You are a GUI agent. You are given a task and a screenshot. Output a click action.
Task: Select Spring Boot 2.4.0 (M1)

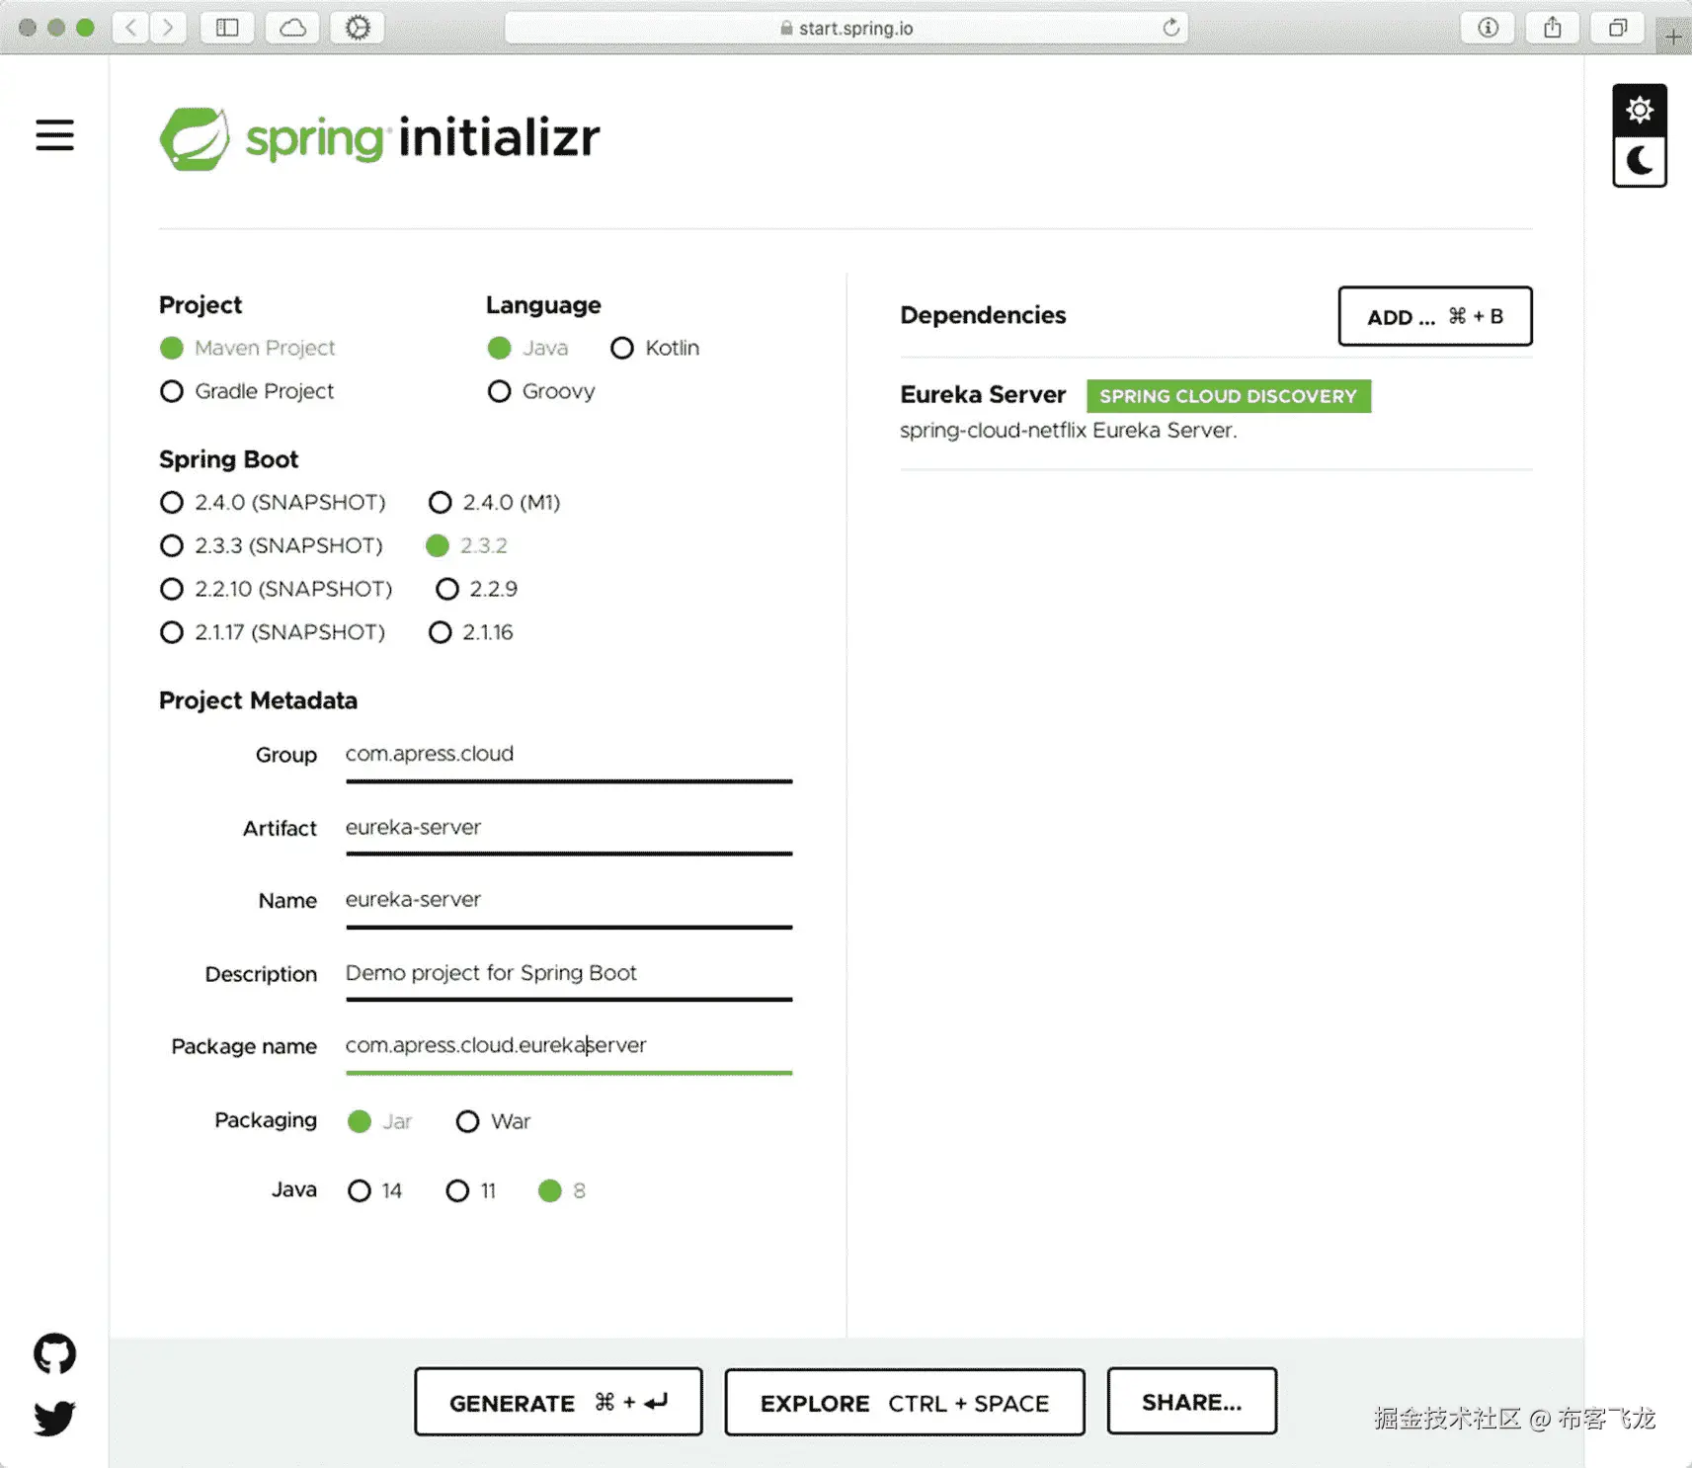[x=495, y=502]
